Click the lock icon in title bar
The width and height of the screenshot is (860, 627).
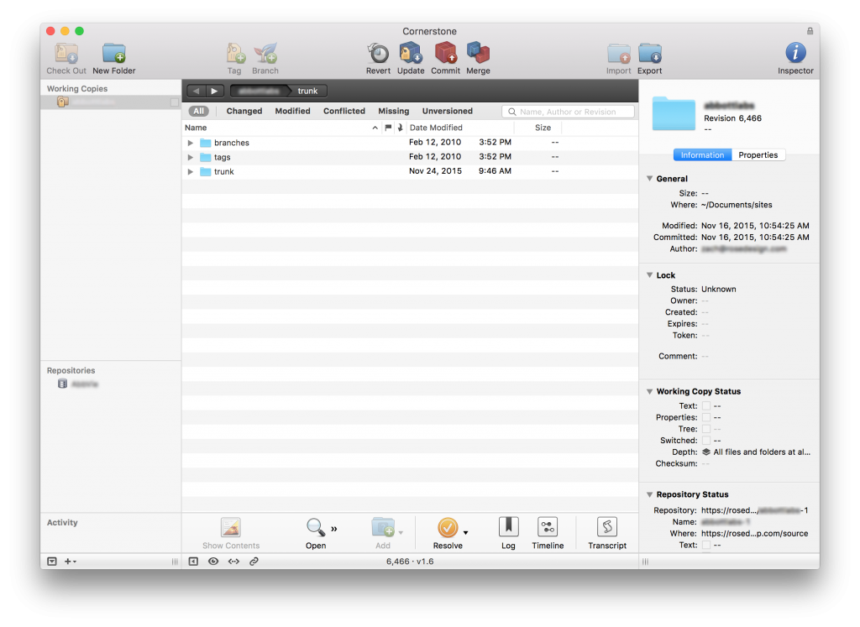coord(810,31)
